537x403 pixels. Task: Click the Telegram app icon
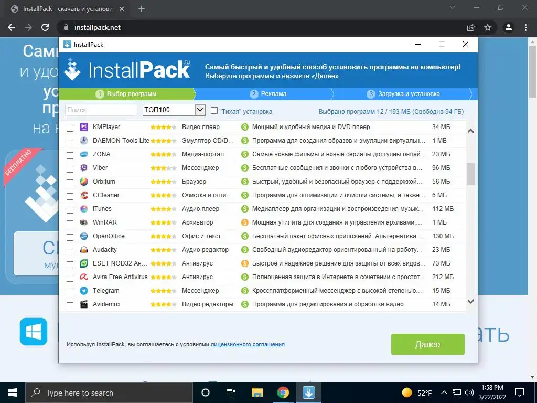(x=83, y=291)
